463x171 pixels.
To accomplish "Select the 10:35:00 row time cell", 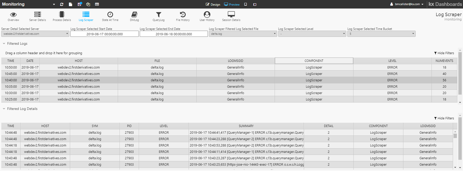I will tap(11, 87).
